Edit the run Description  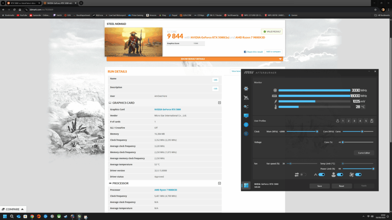(215, 89)
